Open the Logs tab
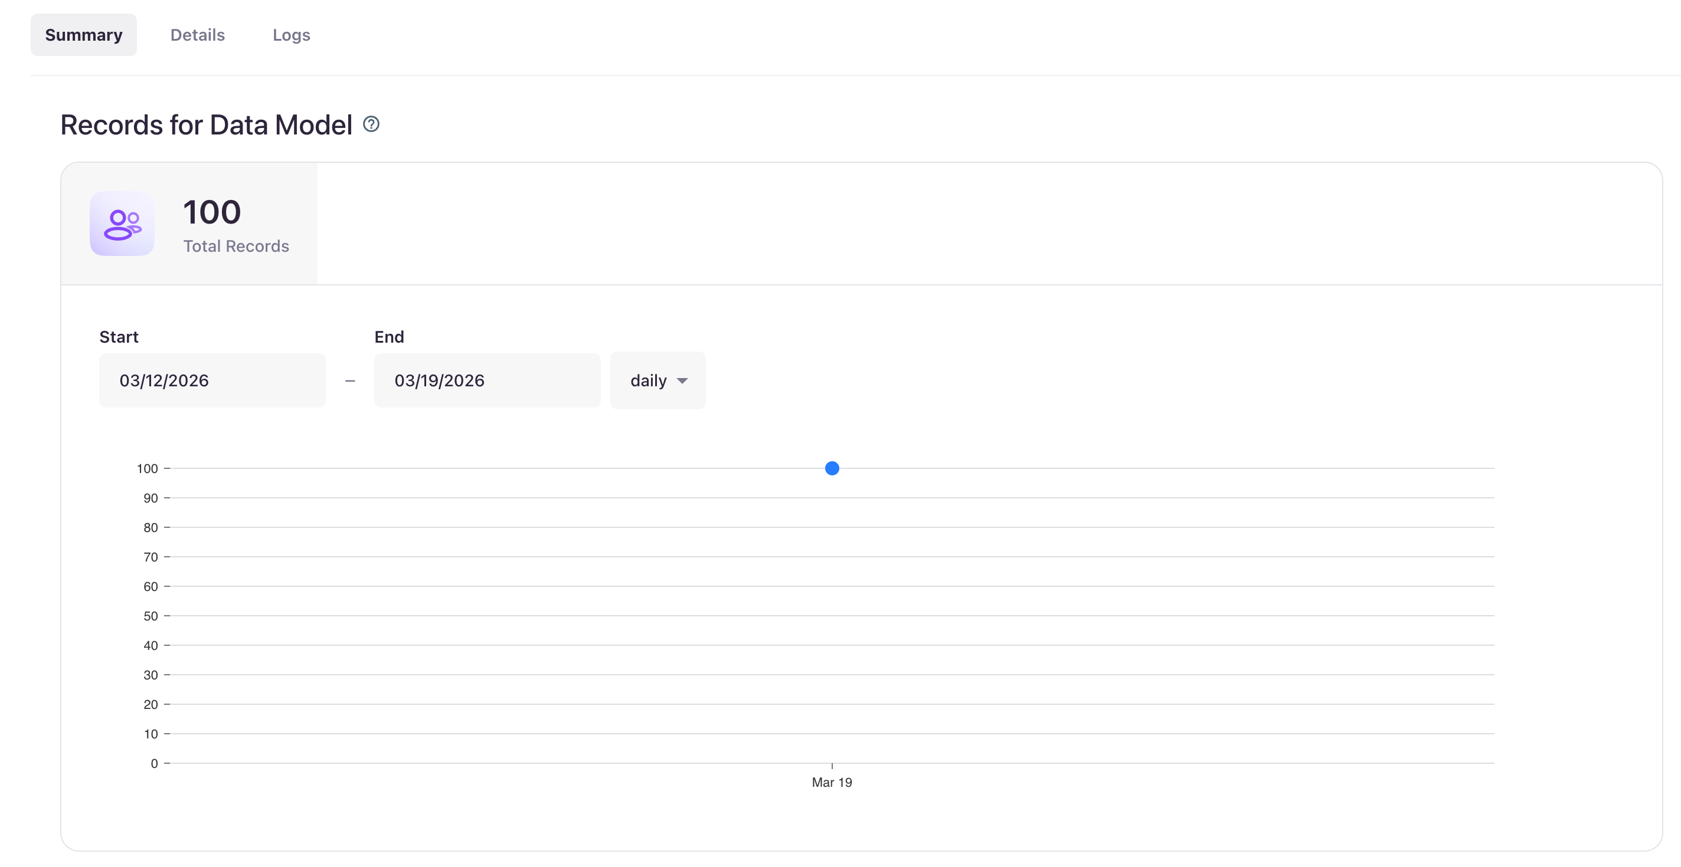The height and width of the screenshot is (867, 1681). pos(291,35)
